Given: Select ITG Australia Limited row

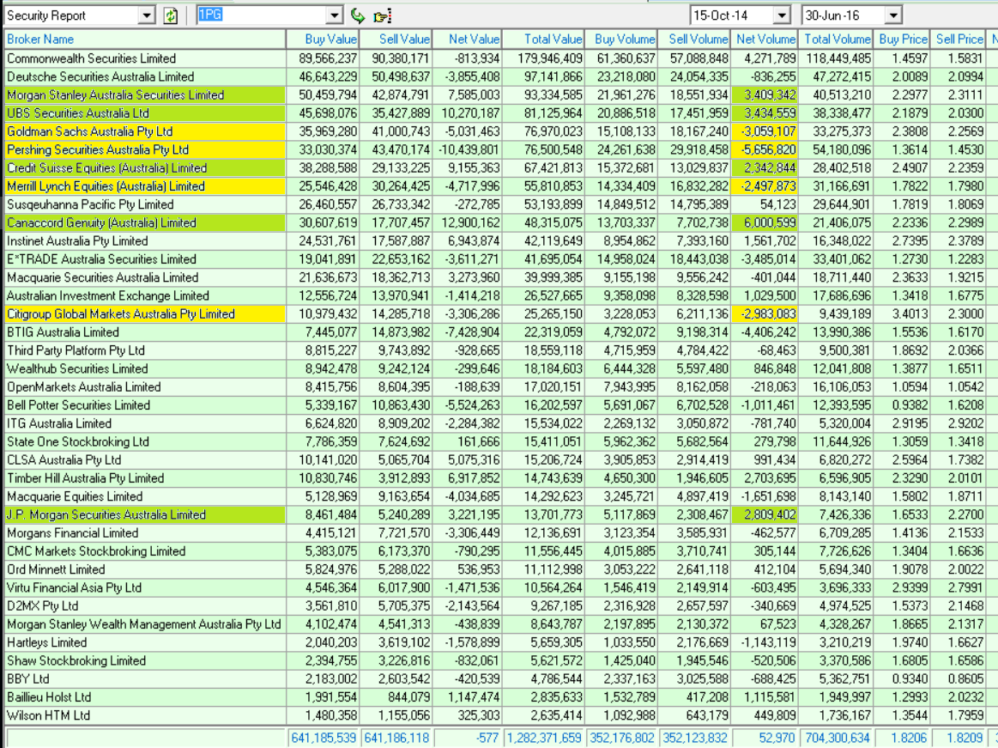Looking at the screenshot, I should 144,423.
